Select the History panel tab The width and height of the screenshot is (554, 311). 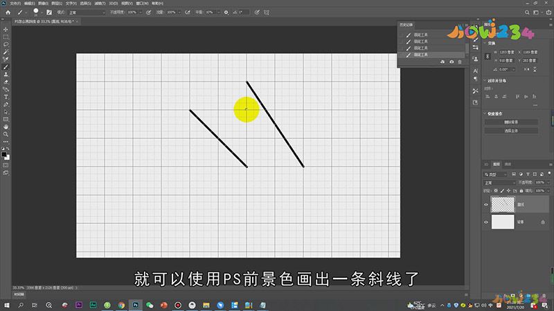point(406,25)
